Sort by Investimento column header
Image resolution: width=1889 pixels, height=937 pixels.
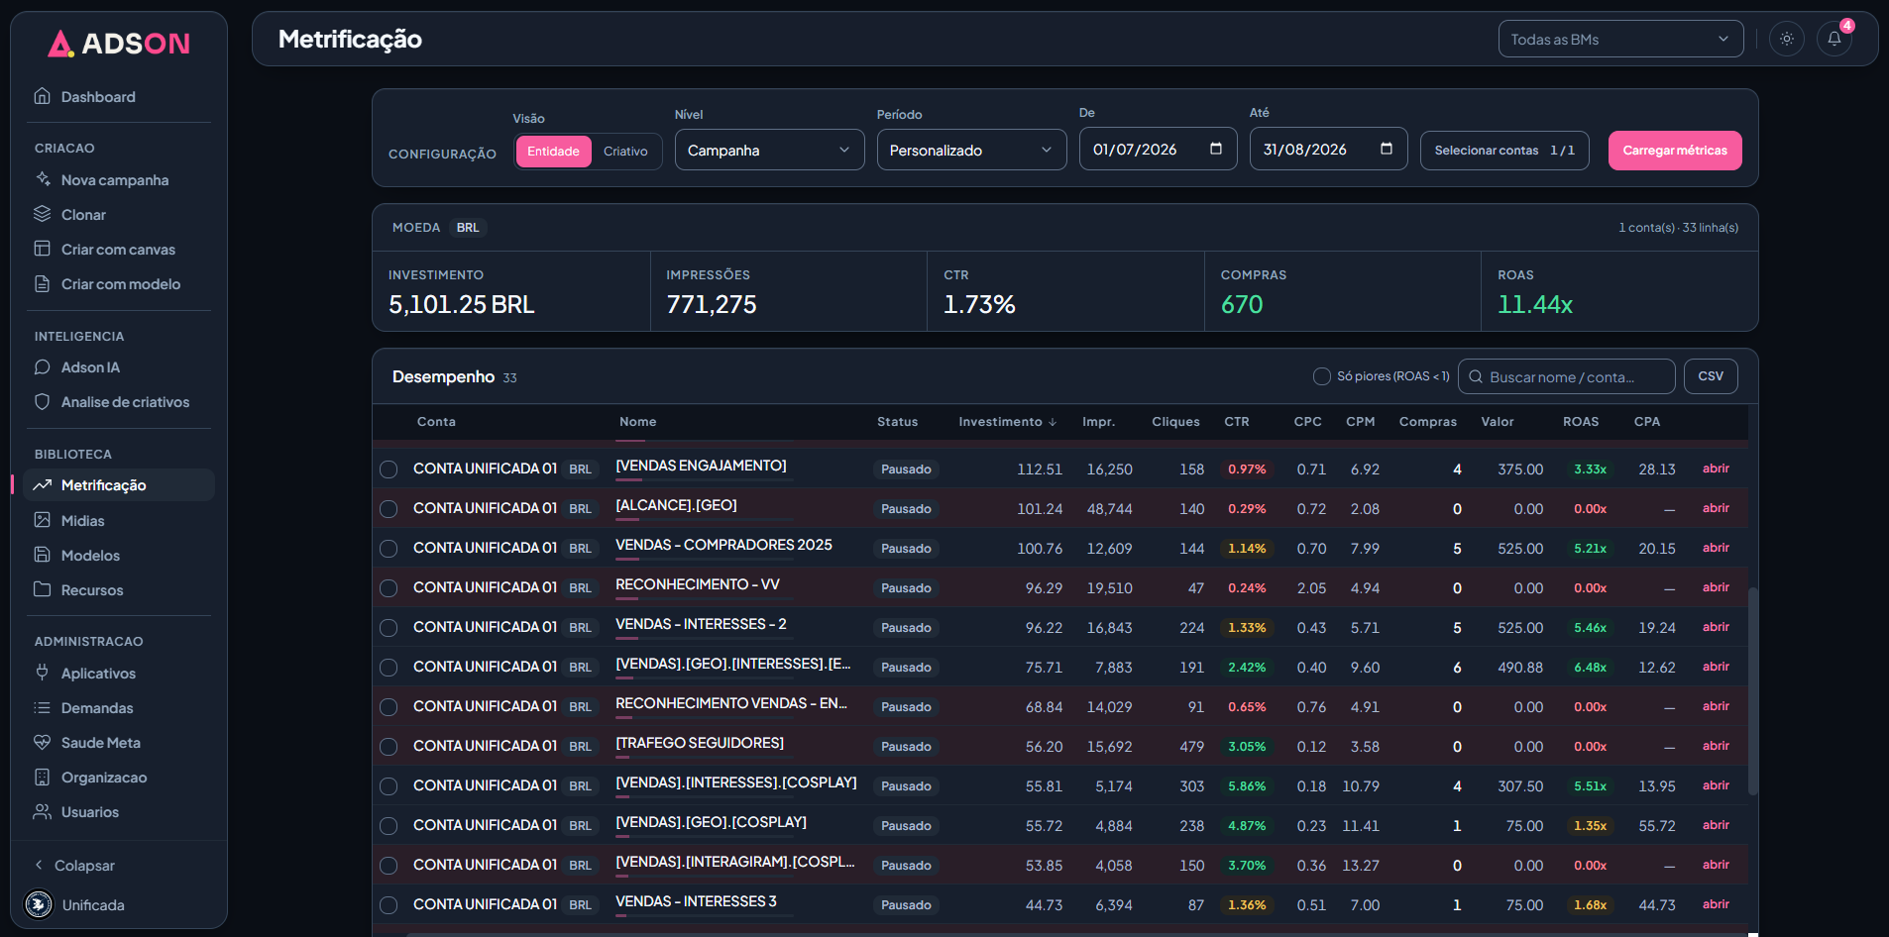pos(1007,421)
